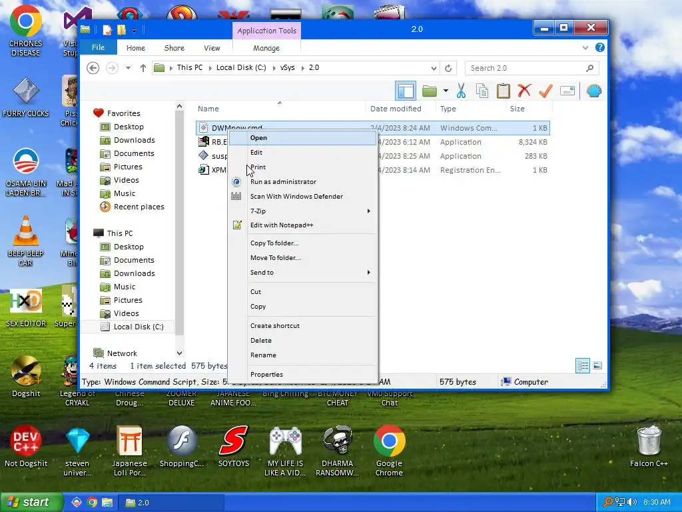Select the SOYTOYS desktop icon
The image size is (682, 512).
click(234, 447)
